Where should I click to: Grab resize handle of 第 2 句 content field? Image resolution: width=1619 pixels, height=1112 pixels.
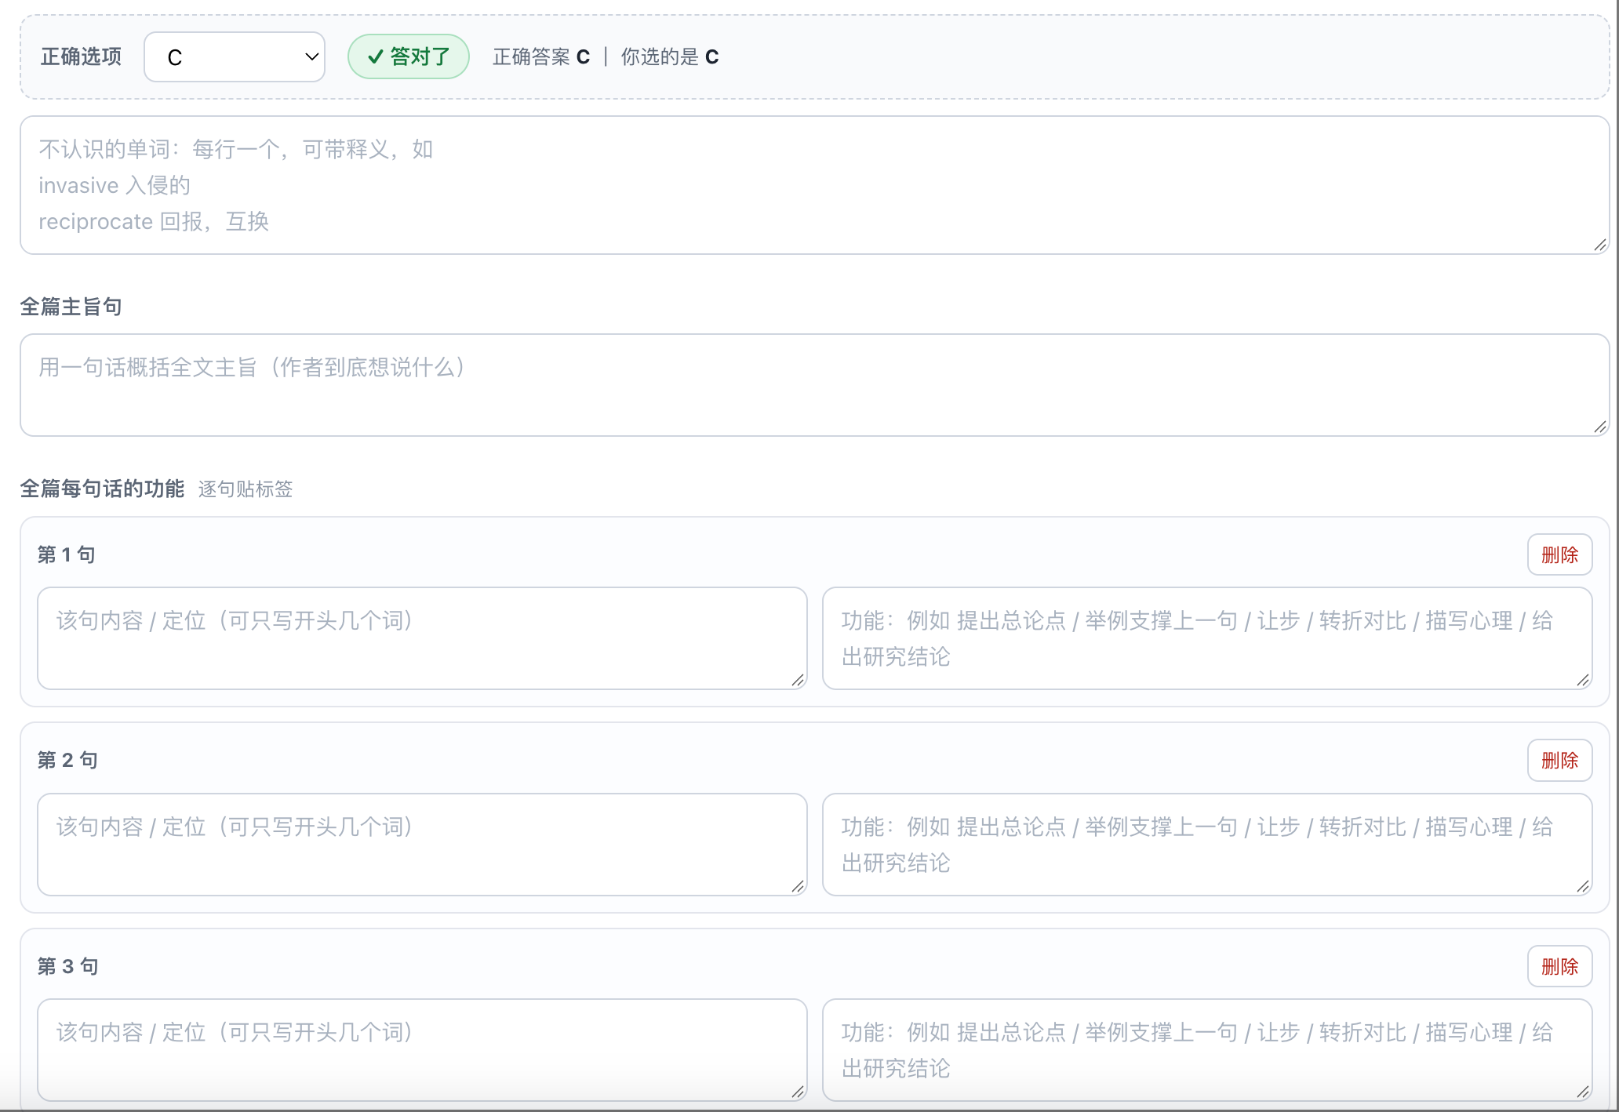pos(798,887)
